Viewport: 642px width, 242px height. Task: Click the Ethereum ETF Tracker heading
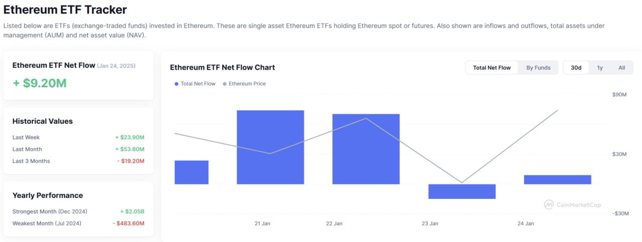65,10
